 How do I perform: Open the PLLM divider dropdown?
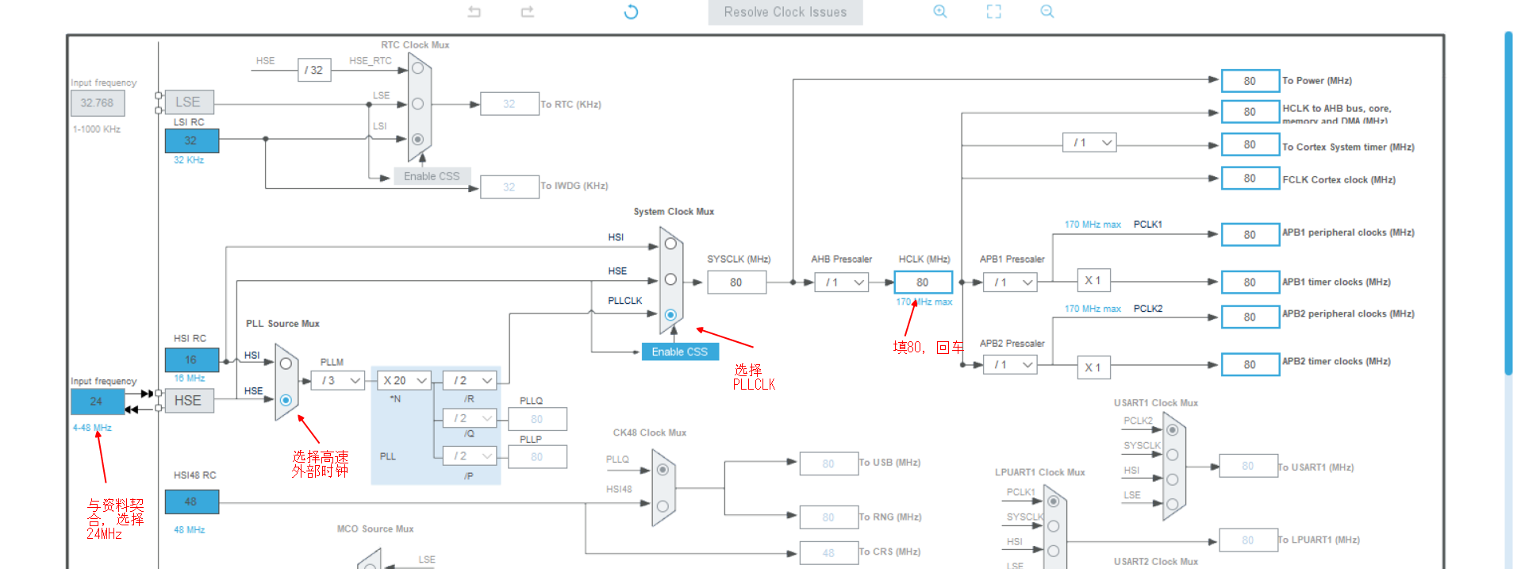coord(342,381)
